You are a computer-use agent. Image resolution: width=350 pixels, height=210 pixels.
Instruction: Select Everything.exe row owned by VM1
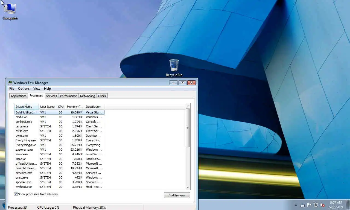pos(59,145)
